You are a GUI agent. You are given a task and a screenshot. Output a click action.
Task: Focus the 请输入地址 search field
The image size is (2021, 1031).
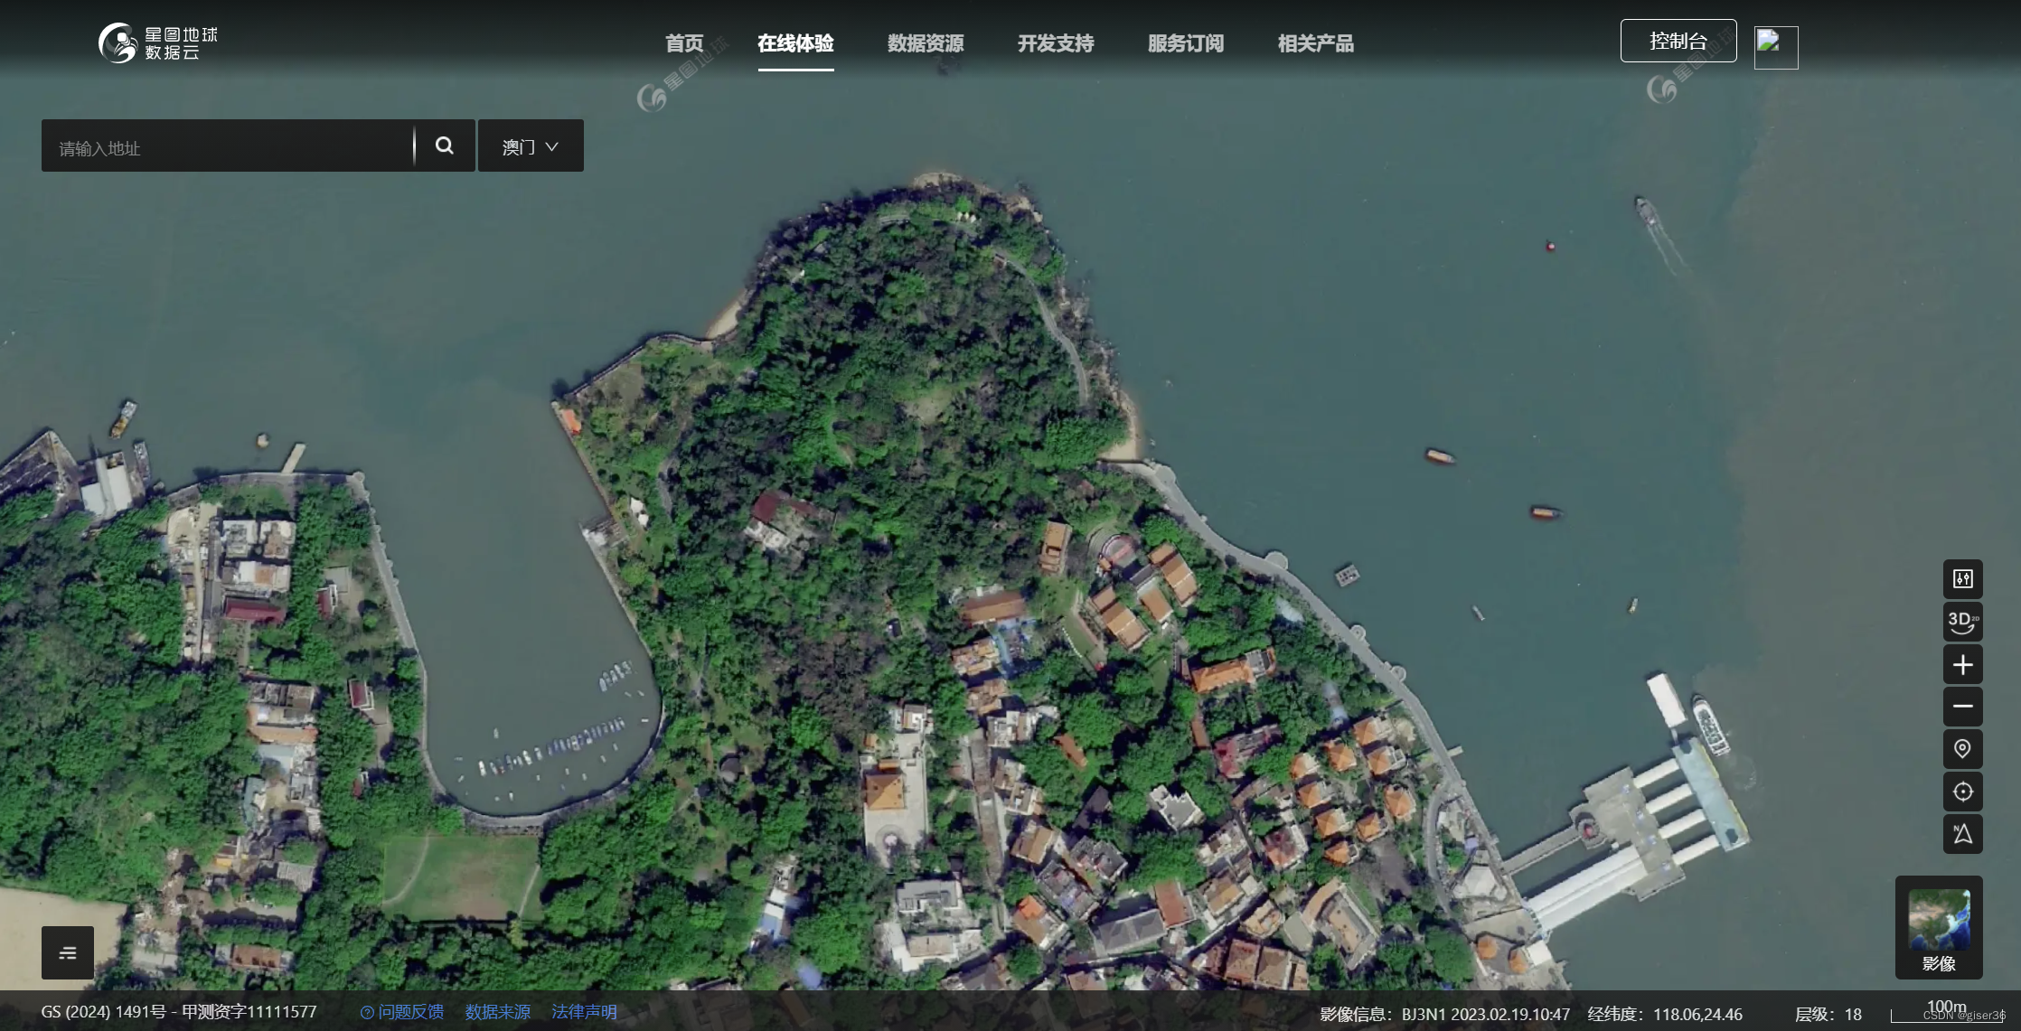pos(228,145)
